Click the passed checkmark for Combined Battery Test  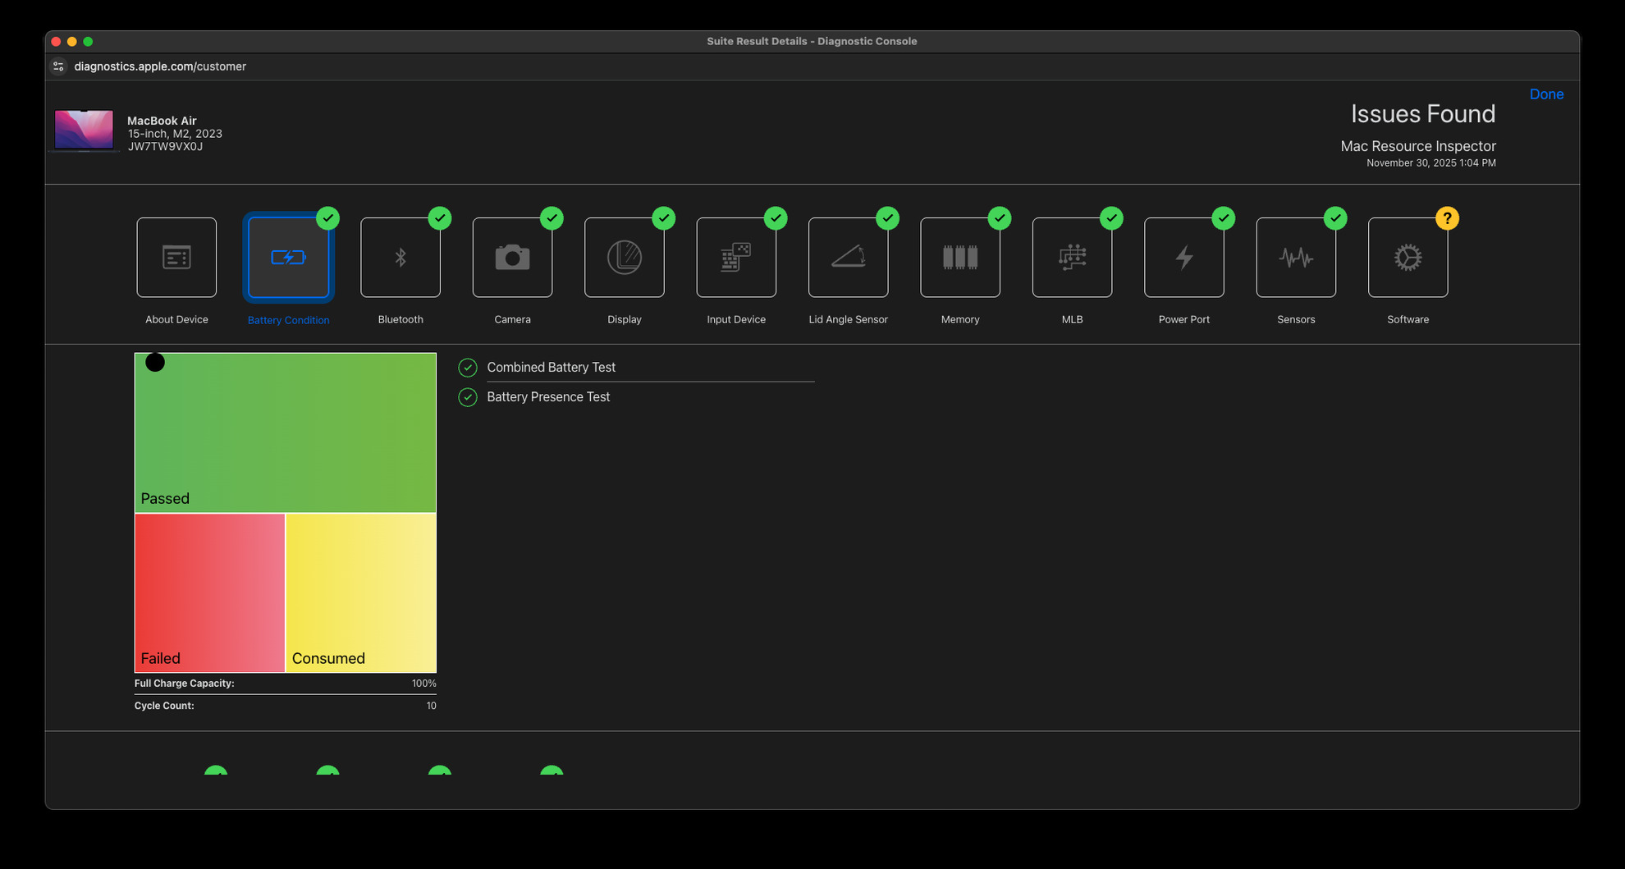click(468, 368)
